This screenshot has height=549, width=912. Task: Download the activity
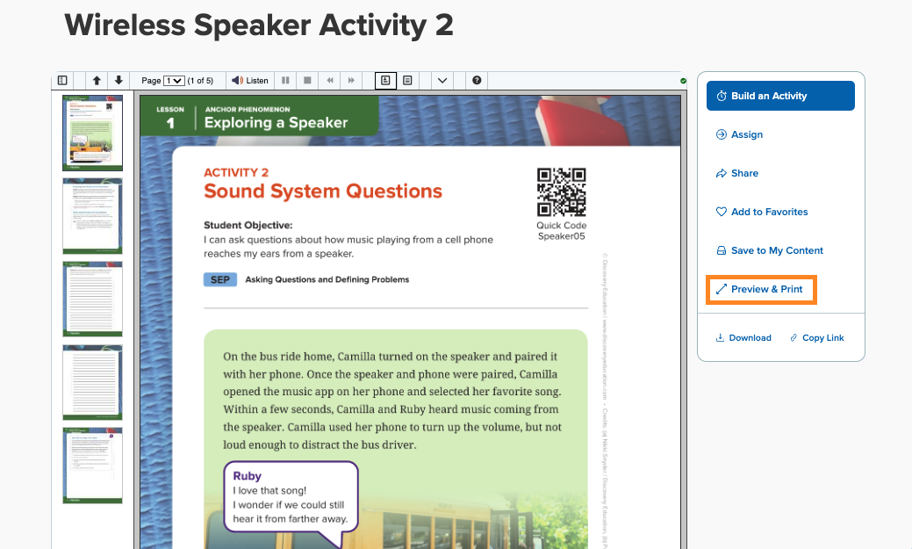point(743,337)
